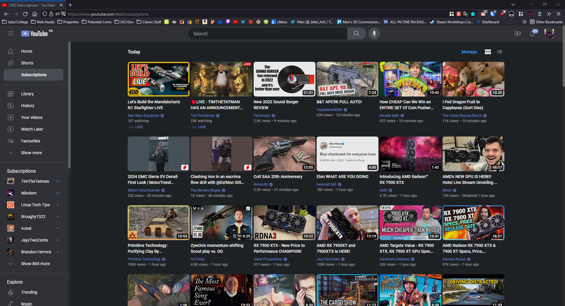
Task: Bookmark page with star icon
Action: click(x=473, y=14)
